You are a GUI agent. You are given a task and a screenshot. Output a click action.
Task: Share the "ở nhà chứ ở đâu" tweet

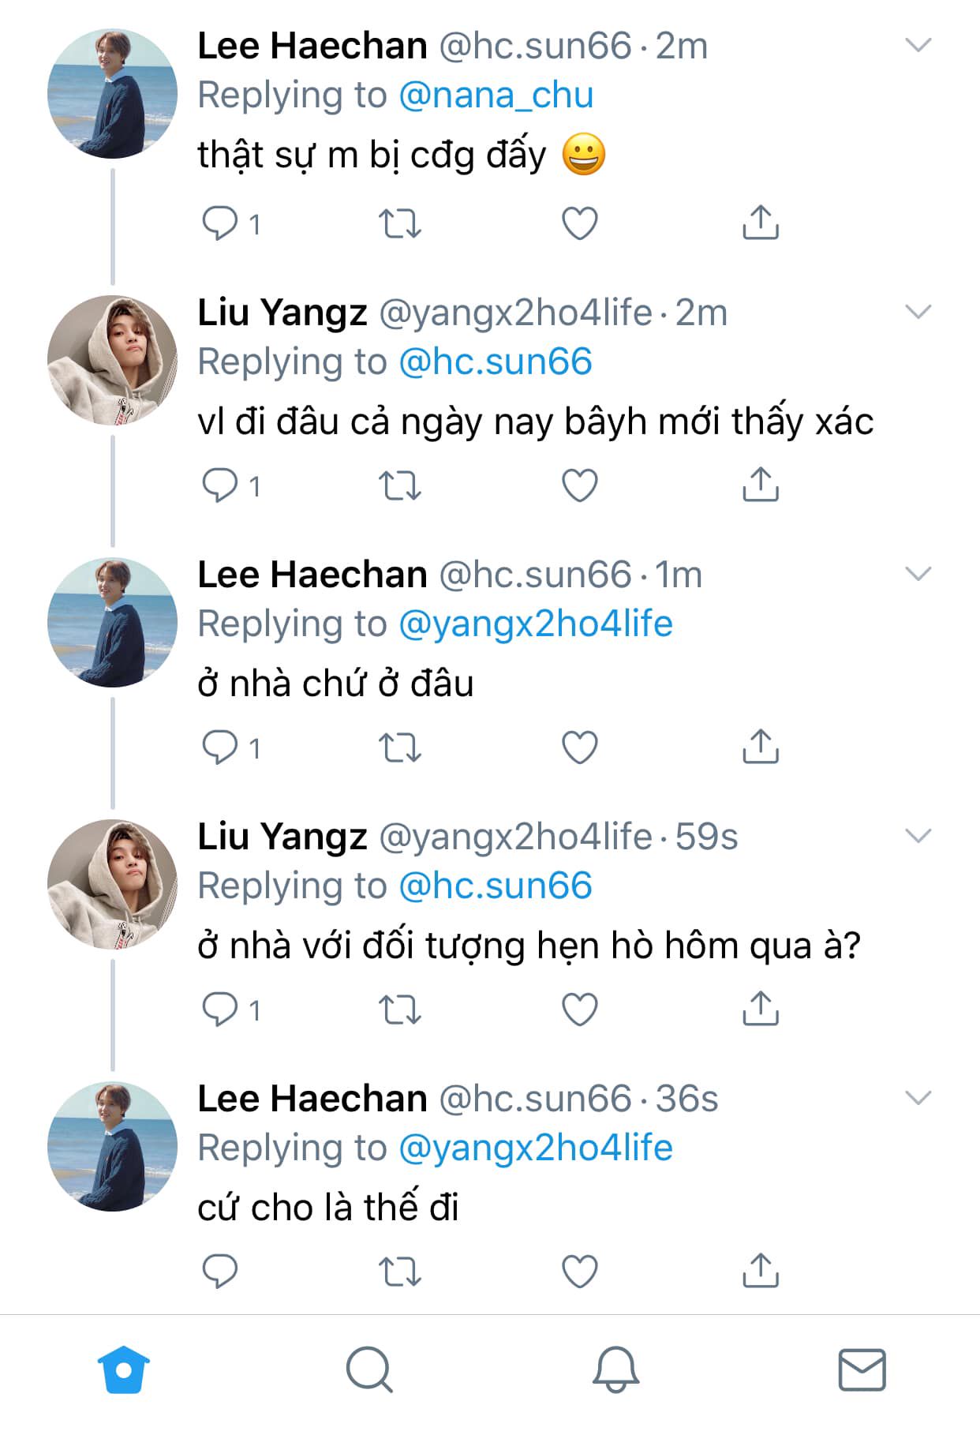pos(760,747)
